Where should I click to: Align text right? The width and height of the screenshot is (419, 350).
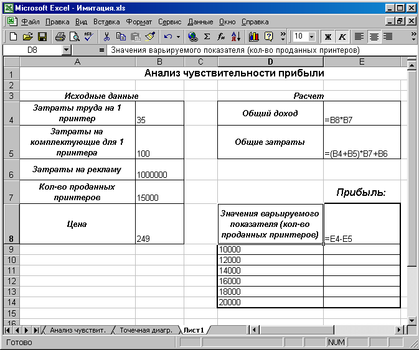(388, 37)
